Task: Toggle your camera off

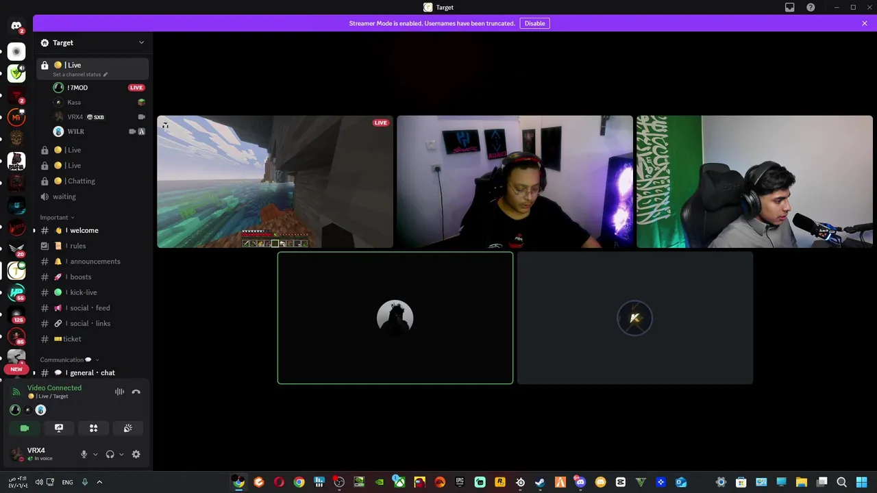Action: pyautogui.click(x=25, y=428)
